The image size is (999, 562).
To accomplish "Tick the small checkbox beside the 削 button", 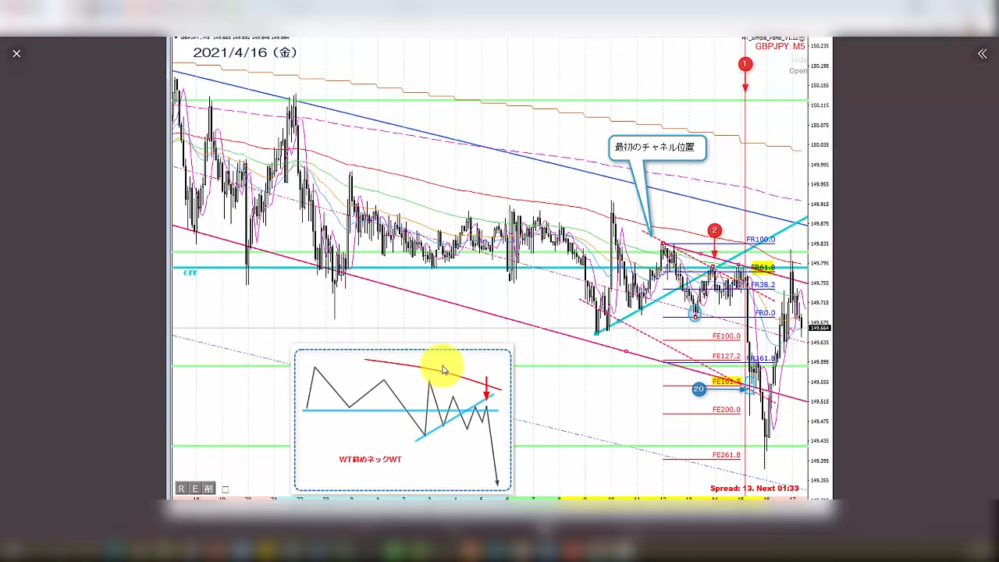I will pyautogui.click(x=225, y=489).
